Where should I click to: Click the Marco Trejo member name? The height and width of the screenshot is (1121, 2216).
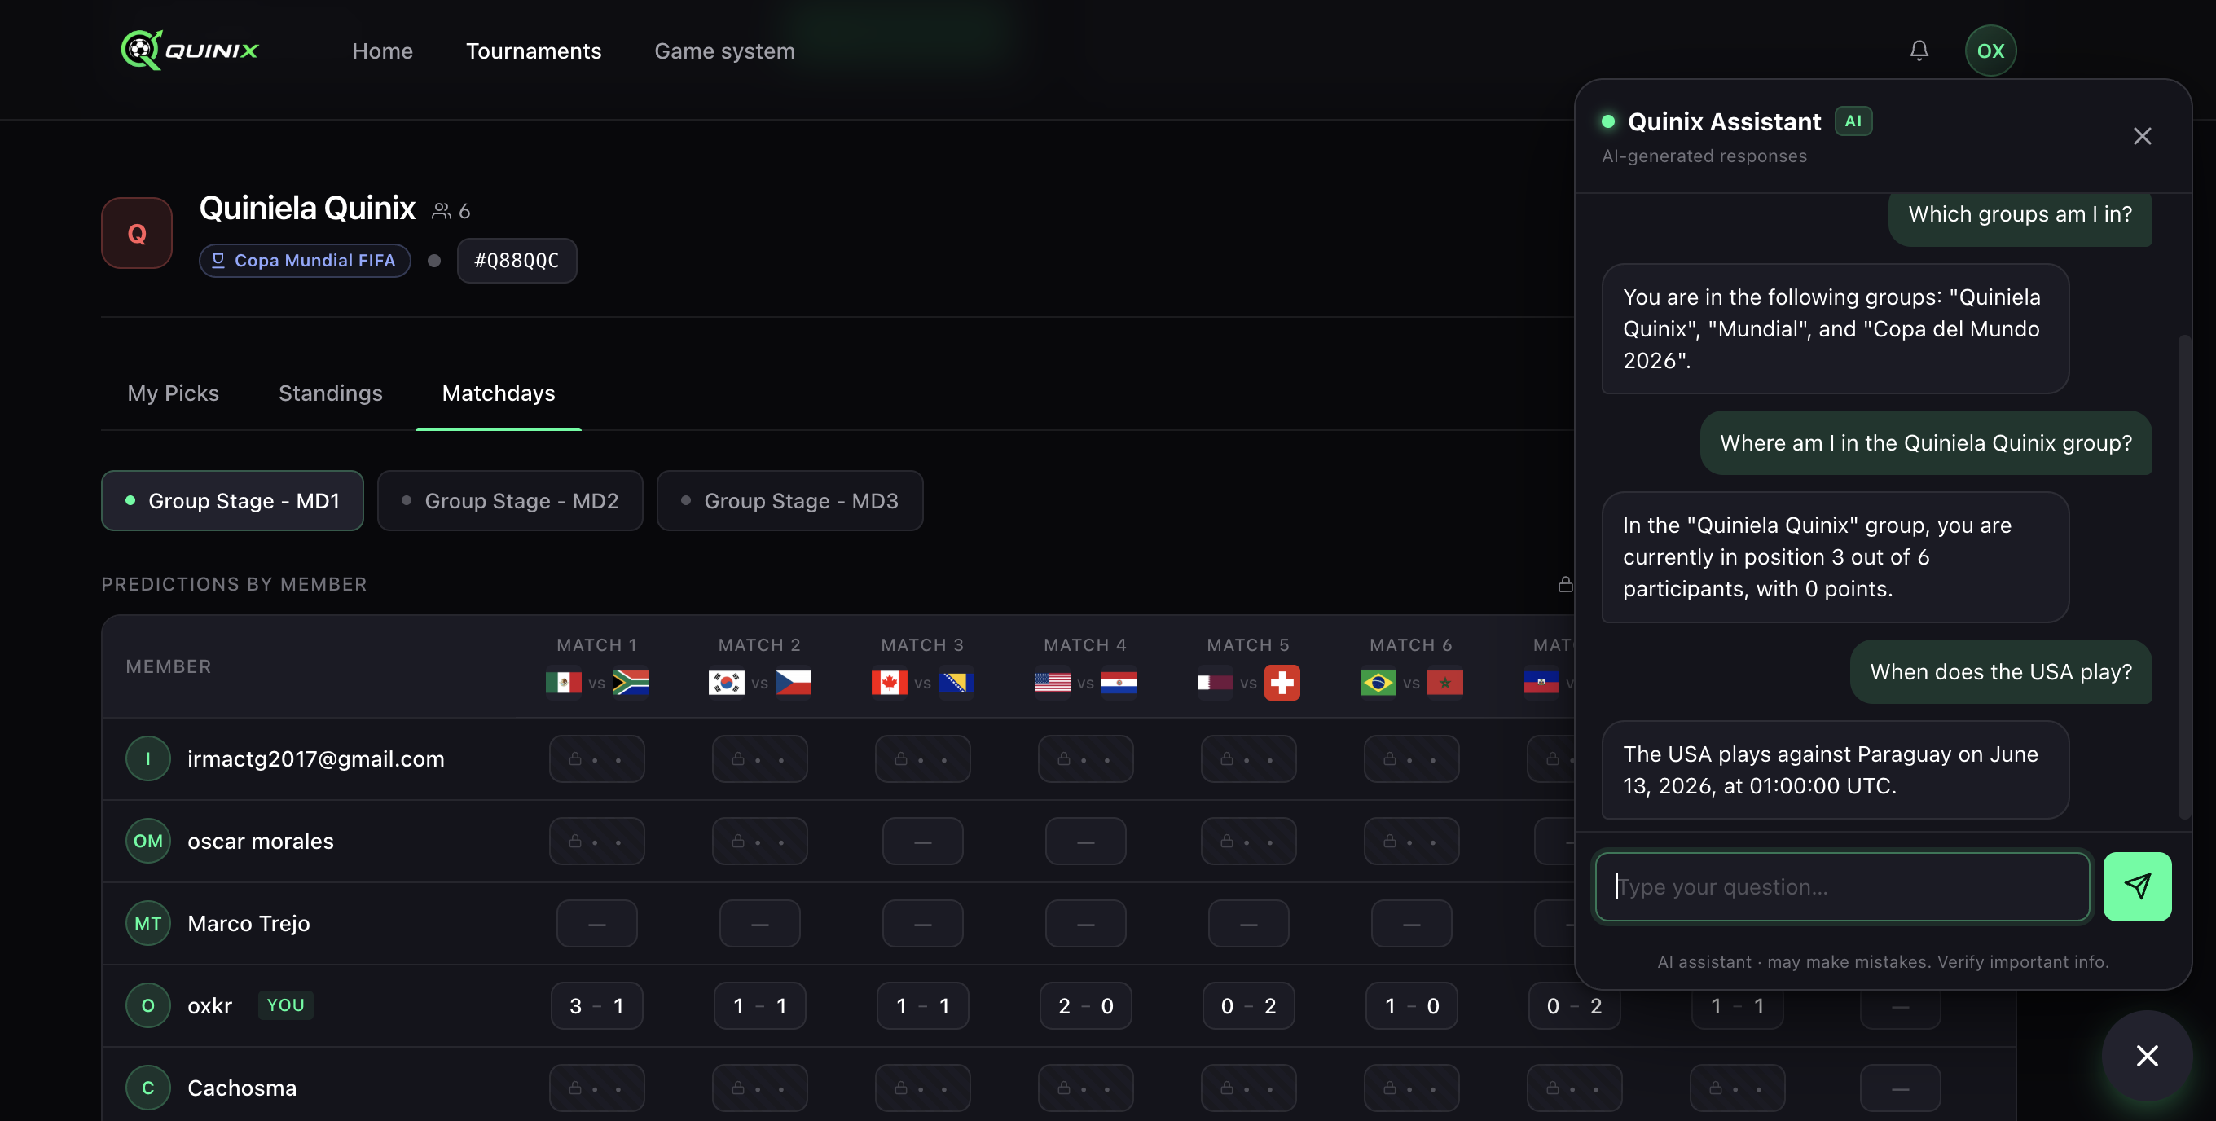248,923
